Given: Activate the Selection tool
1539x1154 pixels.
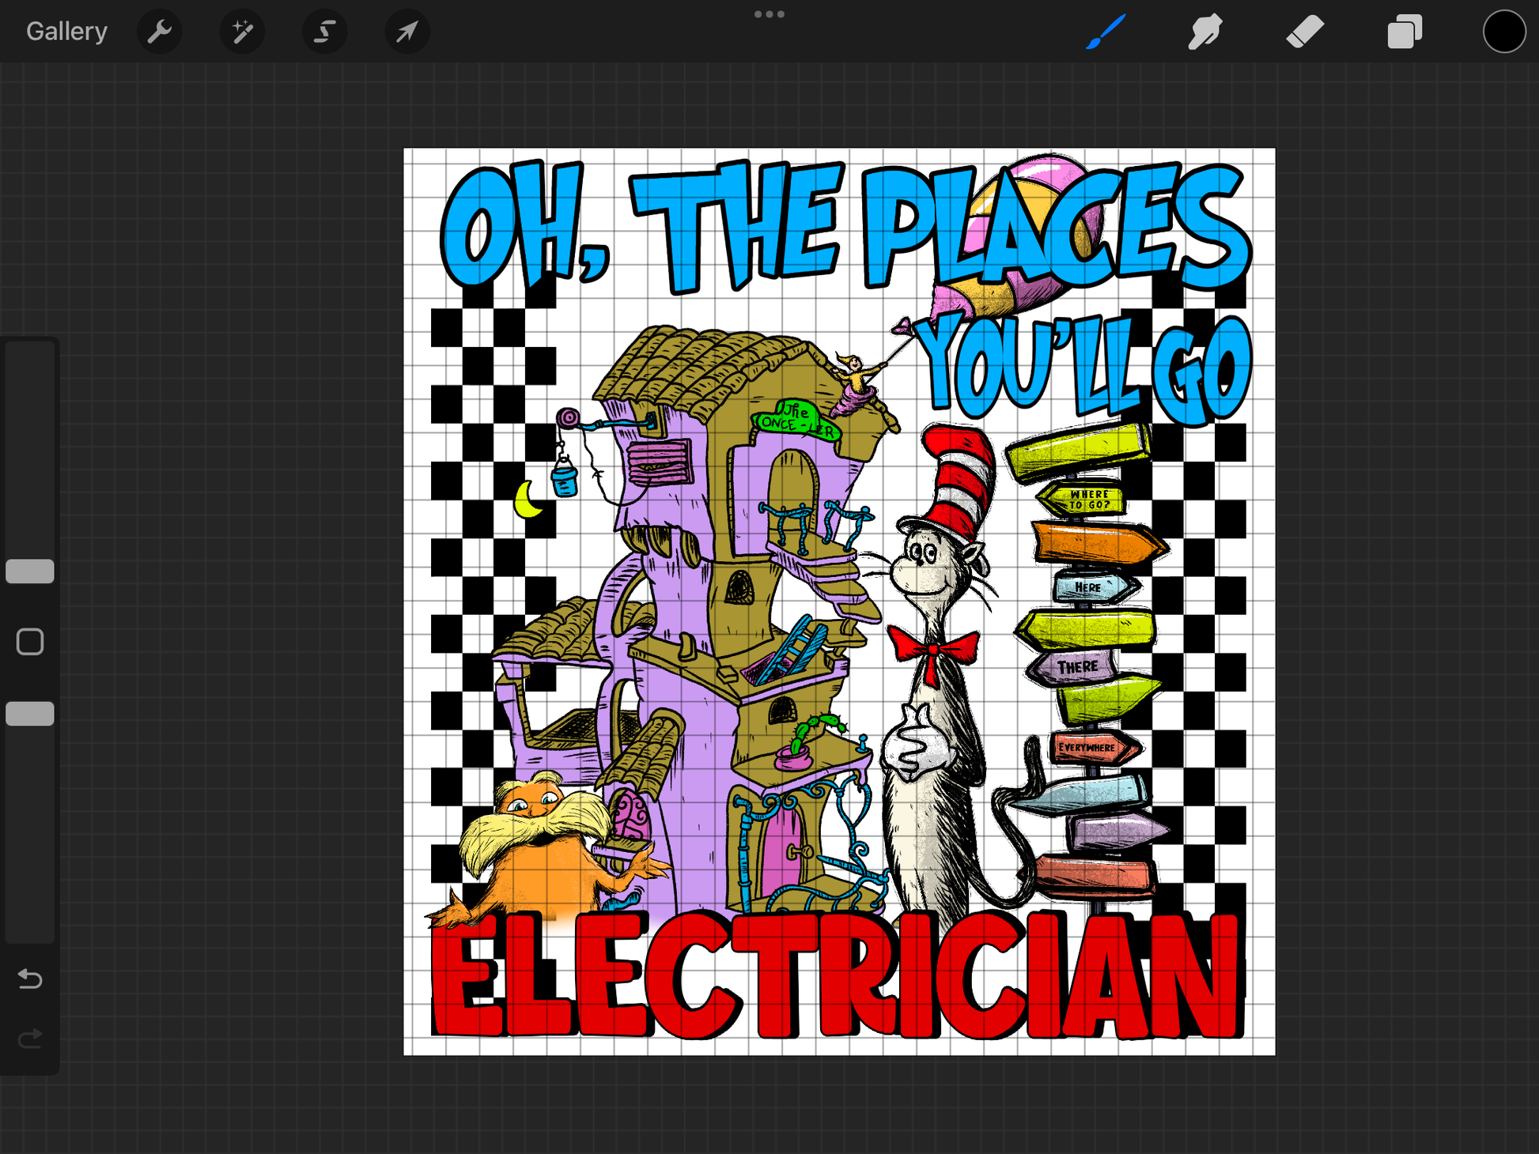Looking at the screenshot, I should click(x=324, y=32).
